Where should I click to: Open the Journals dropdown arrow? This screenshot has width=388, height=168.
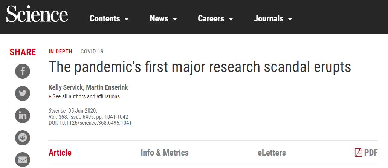[x=290, y=19]
